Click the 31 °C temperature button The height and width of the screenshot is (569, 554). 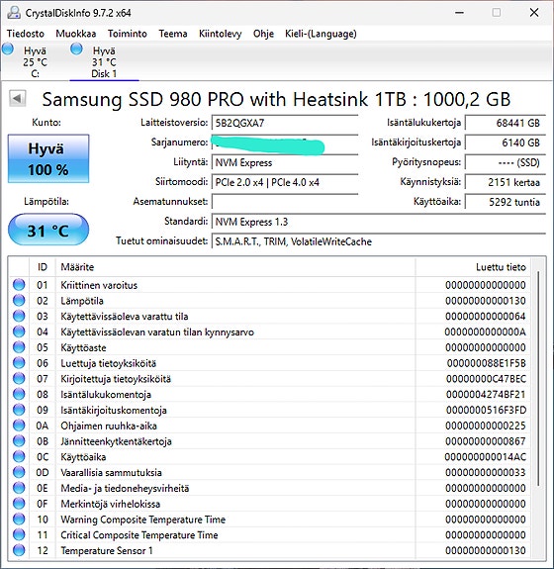[48, 230]
